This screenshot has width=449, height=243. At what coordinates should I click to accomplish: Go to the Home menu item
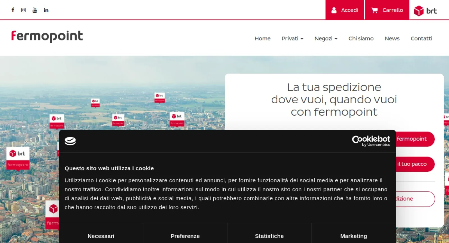coord(262,38)
